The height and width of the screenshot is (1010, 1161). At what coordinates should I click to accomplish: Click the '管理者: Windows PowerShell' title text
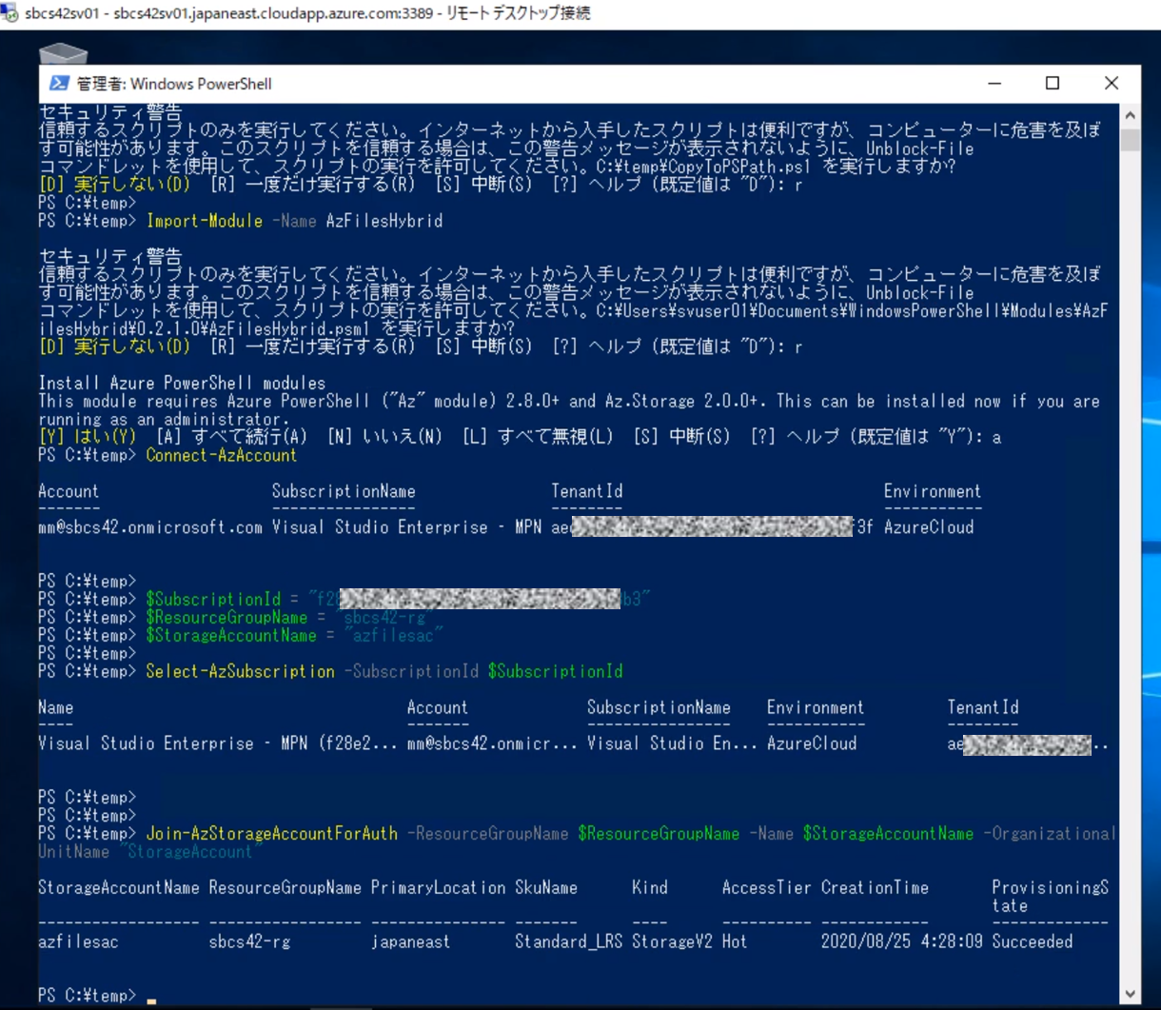coord(174,84)
